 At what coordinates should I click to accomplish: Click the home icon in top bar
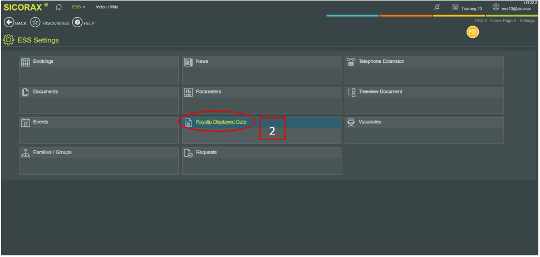58,7
